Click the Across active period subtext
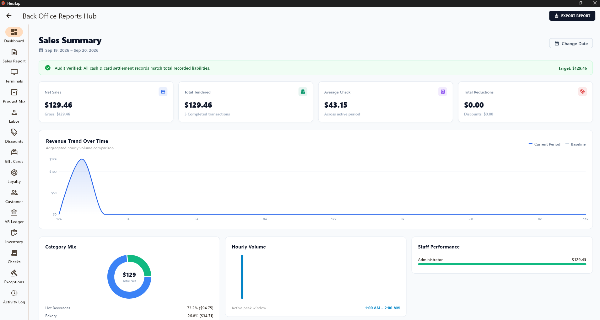This screenshot has height=320, width=600. [342, 114]
